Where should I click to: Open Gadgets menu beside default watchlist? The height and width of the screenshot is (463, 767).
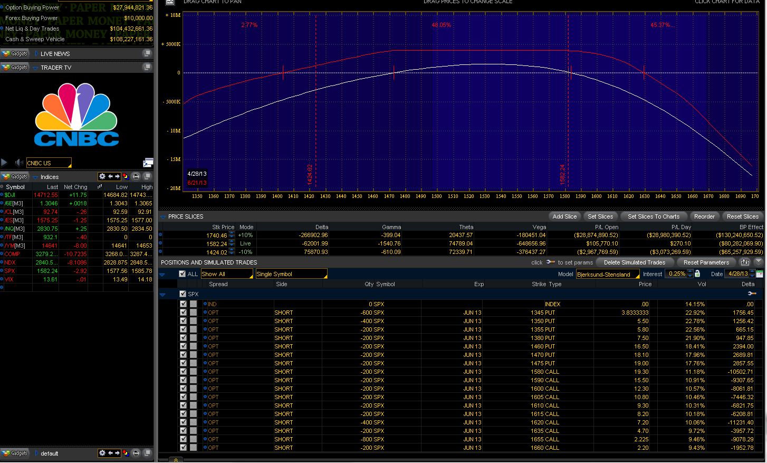(x=14, y=453)
